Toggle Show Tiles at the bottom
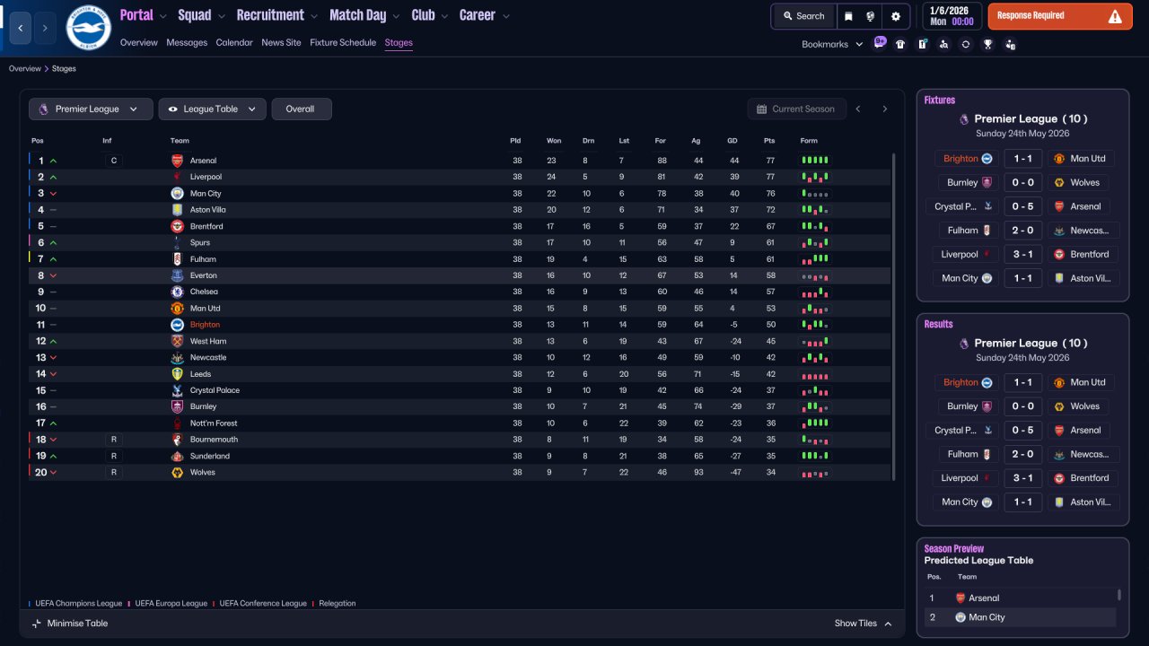The height and width of the screenshot is (646, 1149). click(864, 624)
